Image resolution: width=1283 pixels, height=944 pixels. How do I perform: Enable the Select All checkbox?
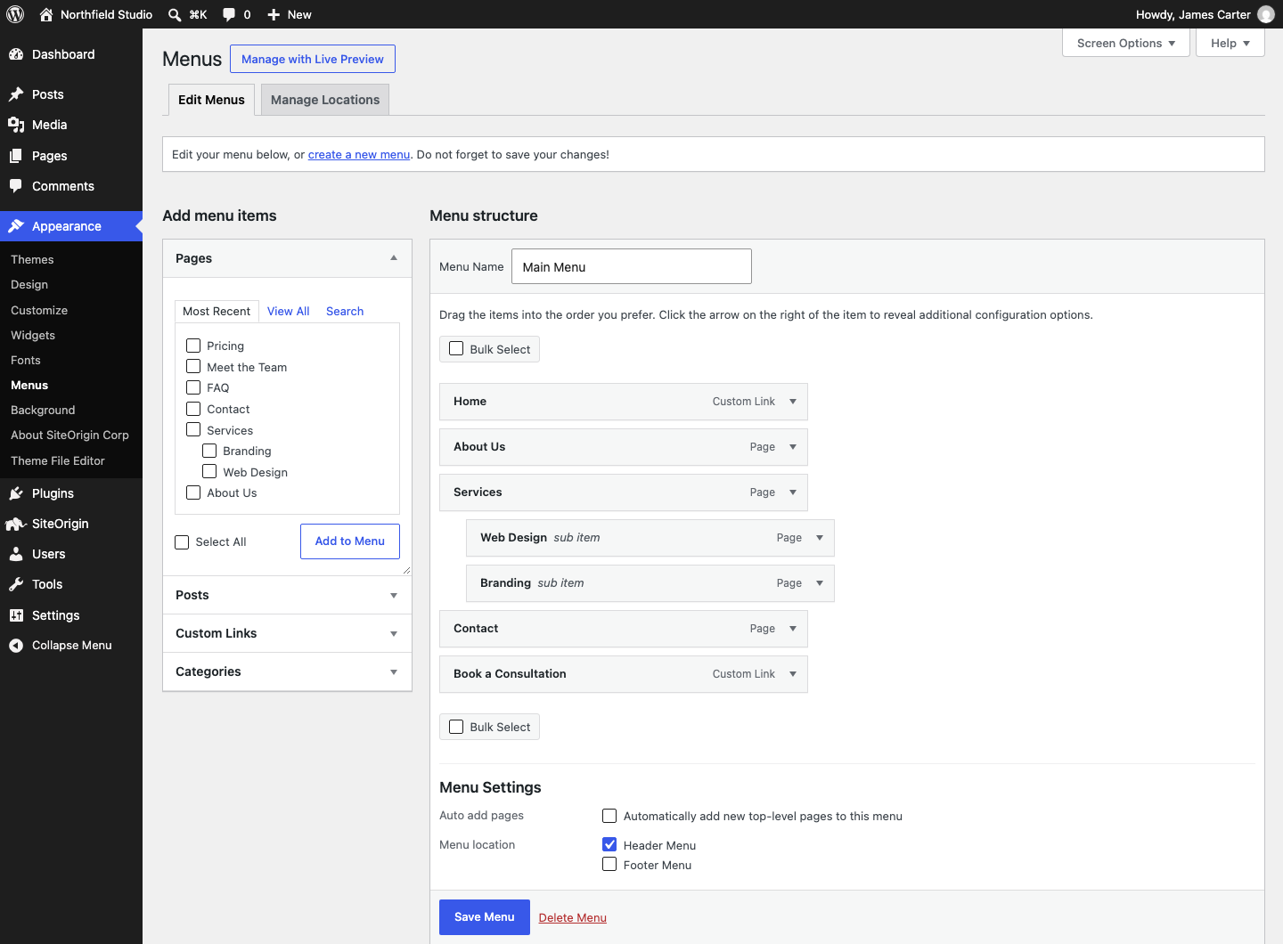(x=182, y=542)
